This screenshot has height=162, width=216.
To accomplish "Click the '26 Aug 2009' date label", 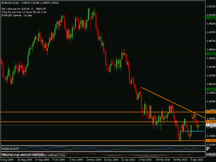I will [25, 160].
